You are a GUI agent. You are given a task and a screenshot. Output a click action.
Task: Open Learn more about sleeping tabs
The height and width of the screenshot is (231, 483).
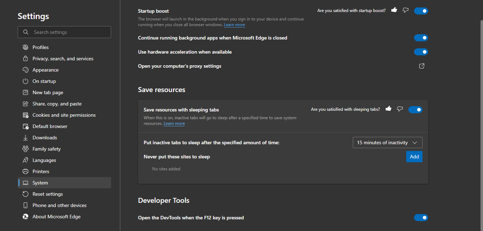pyautogui.click(x=174, y=123)
